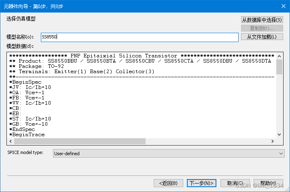The height and width of the screenshot is (192, 290).
Task: Click the line "** Package: TO-92"
Action: 37,66
